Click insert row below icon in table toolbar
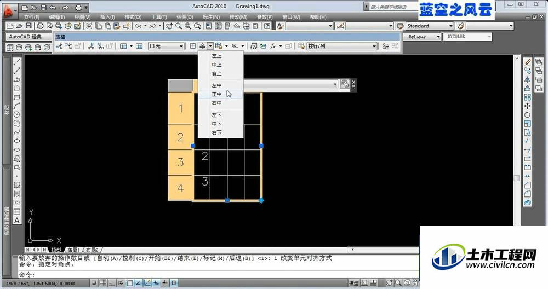Image resolution: width=548 pixels, height=289 pixels. point(68,46)
